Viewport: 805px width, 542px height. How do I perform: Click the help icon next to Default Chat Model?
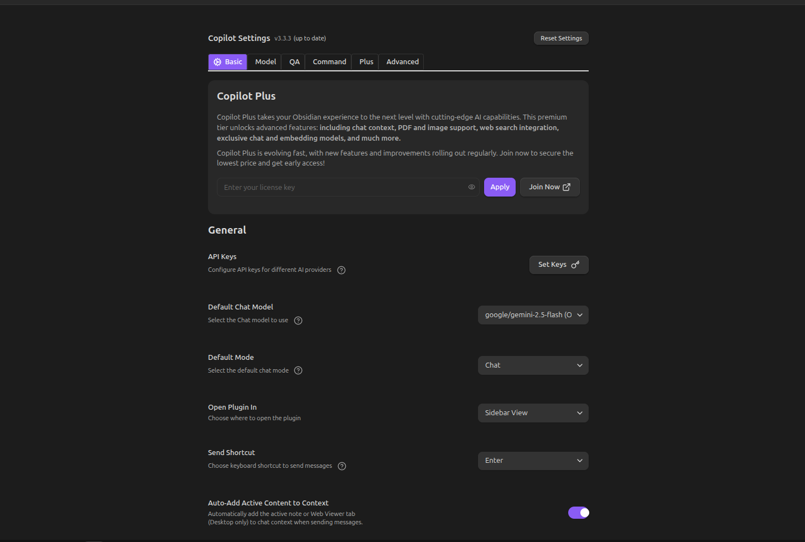click(x=298, y=321)
